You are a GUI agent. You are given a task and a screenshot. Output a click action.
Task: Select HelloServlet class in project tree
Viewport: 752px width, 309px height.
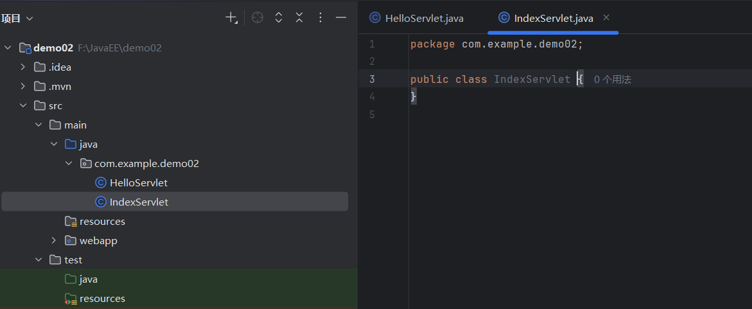(x=139, y=183)
